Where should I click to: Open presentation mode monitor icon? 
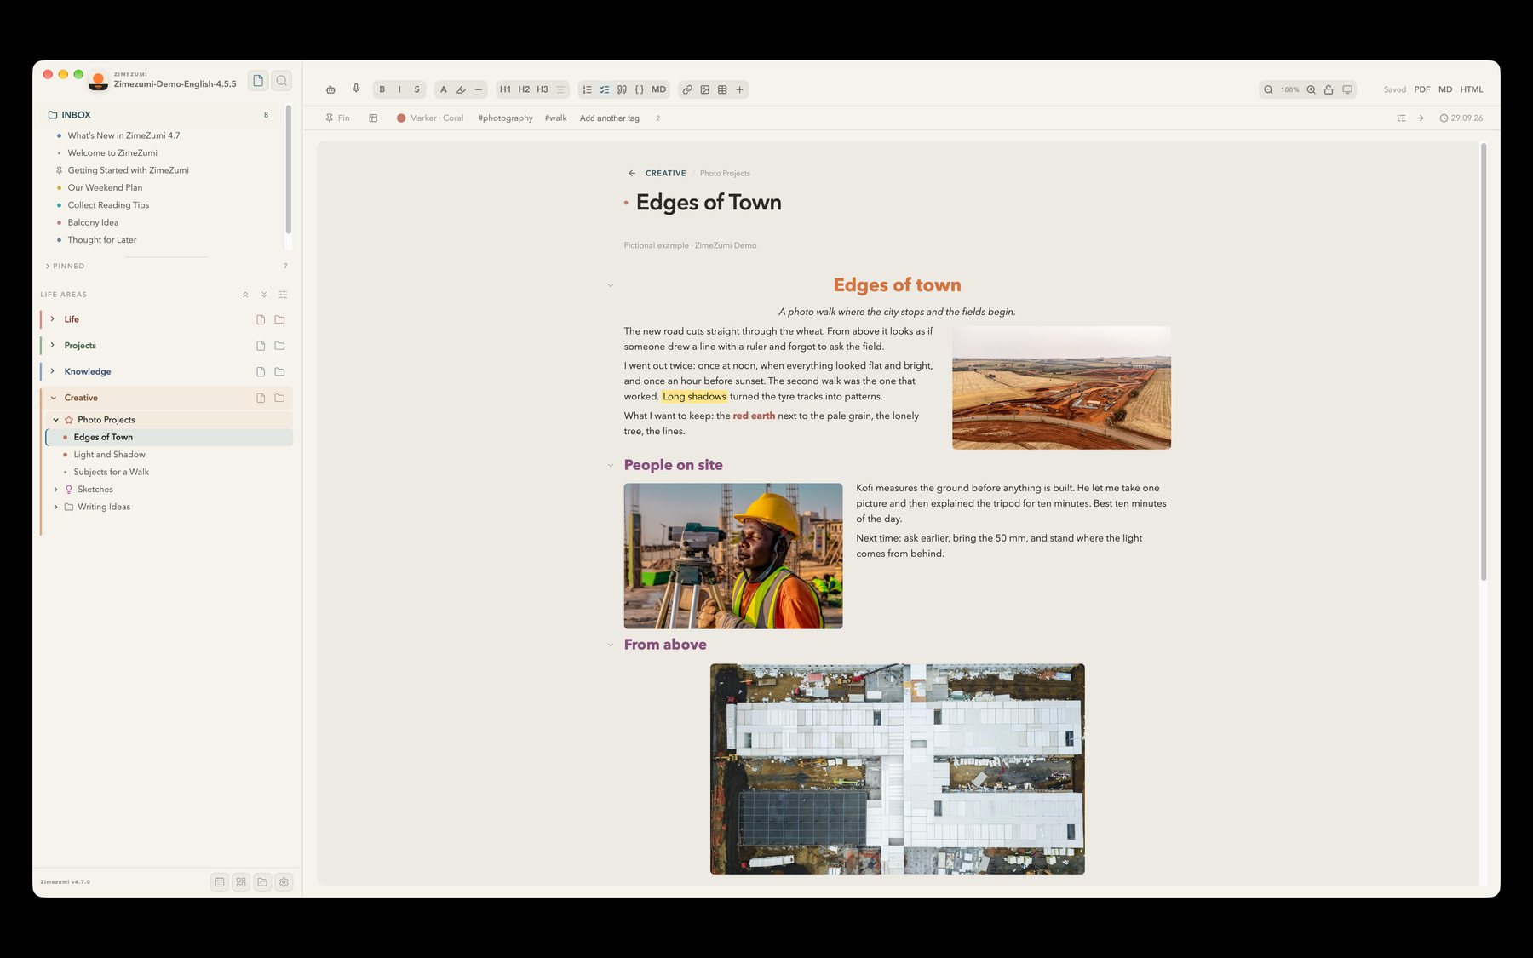point(1347,89)
